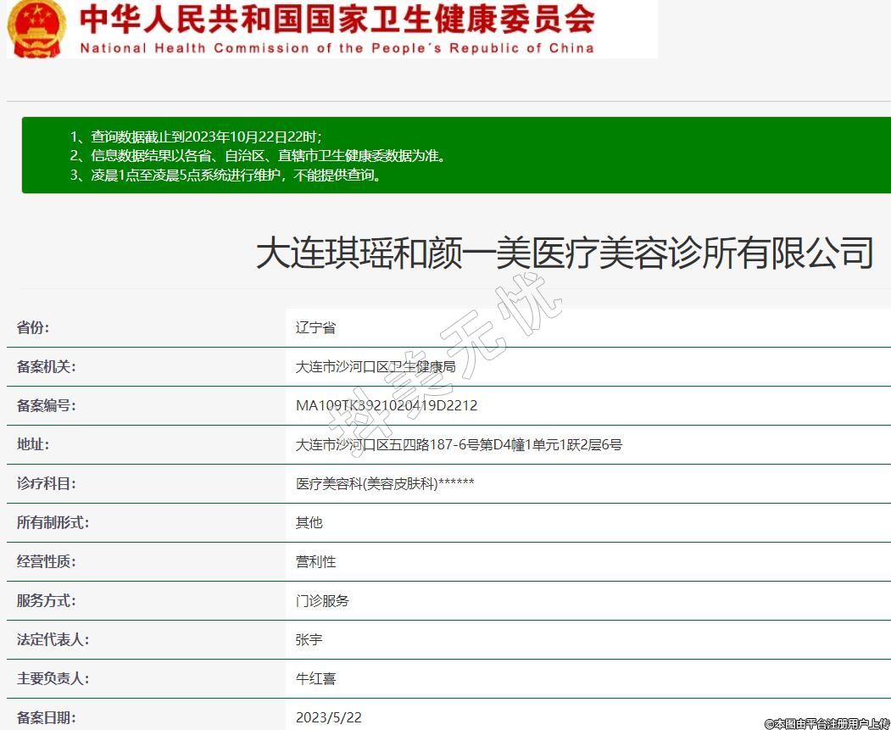Click the 本图由平台注册用户上传 watermark at bottom right
Screen dimensions: 891x730
826,723
